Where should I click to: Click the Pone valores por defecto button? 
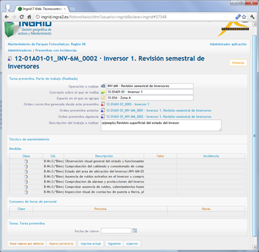click(27, 244)
